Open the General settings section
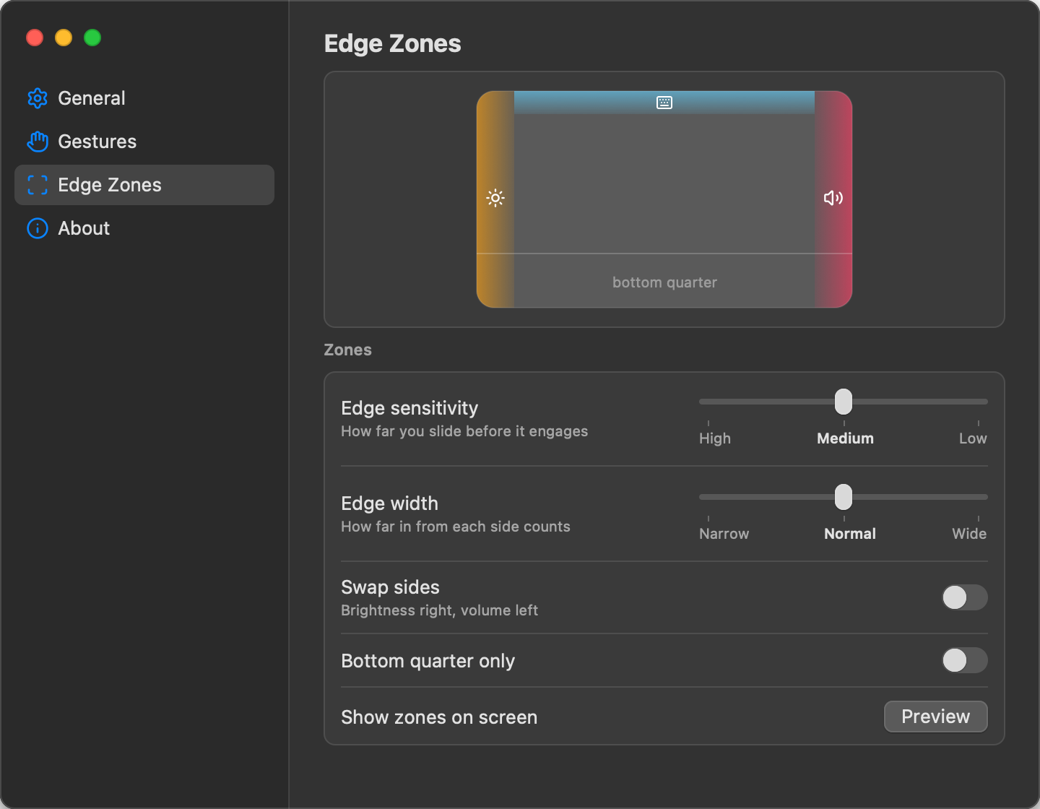1040x809 pixels. (x=144, y=98)
